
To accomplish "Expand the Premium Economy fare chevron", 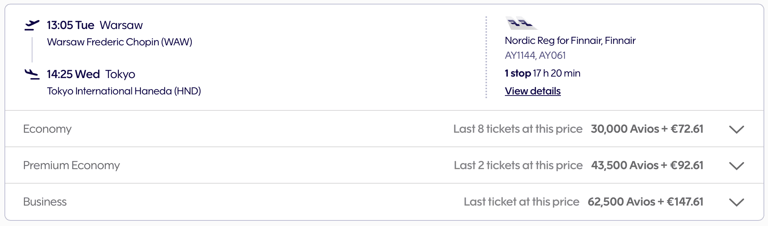I will 736,166.
